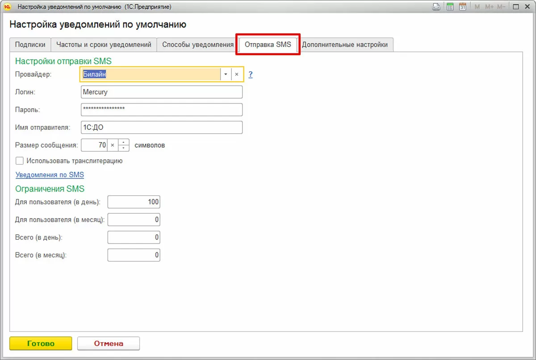The height and width of the screenshot is (360, 536).
Task: Switch to the Подписки tab
Action: pyautogui.click(x=30, y=45)
